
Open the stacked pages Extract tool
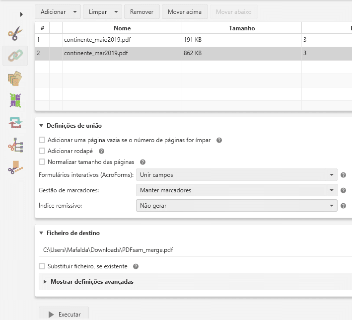[x=15, y=79]
